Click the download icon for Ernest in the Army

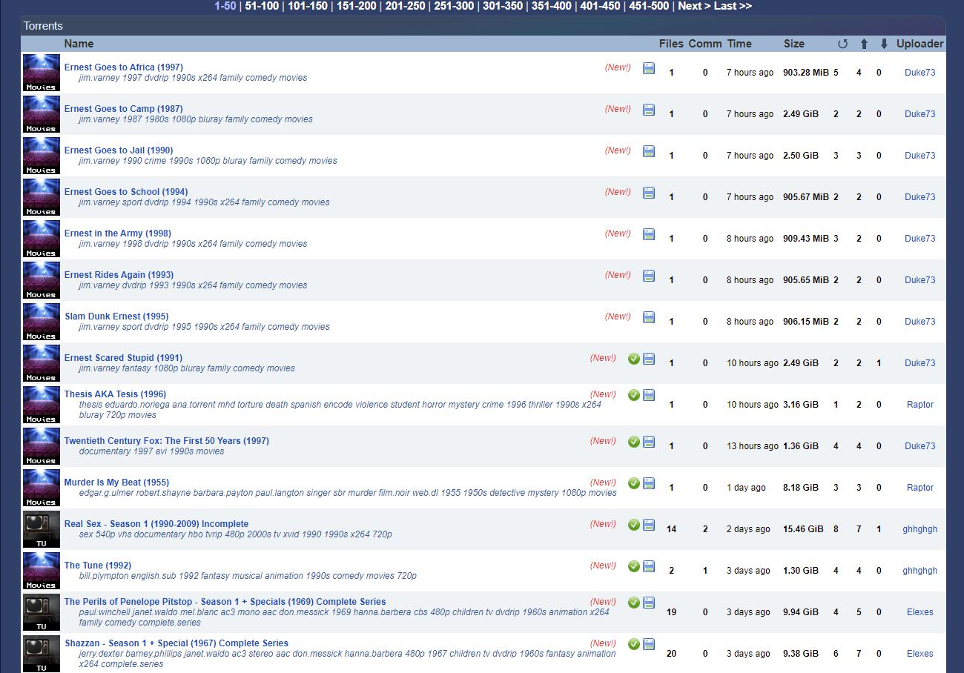point(649,234)
